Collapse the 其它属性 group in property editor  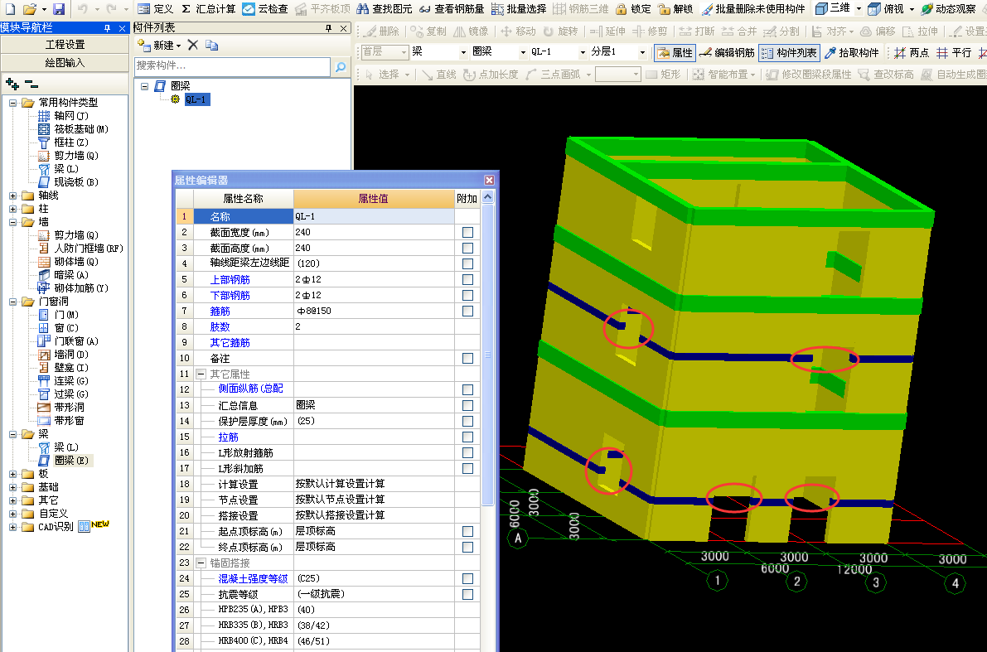tap(201, 374)
